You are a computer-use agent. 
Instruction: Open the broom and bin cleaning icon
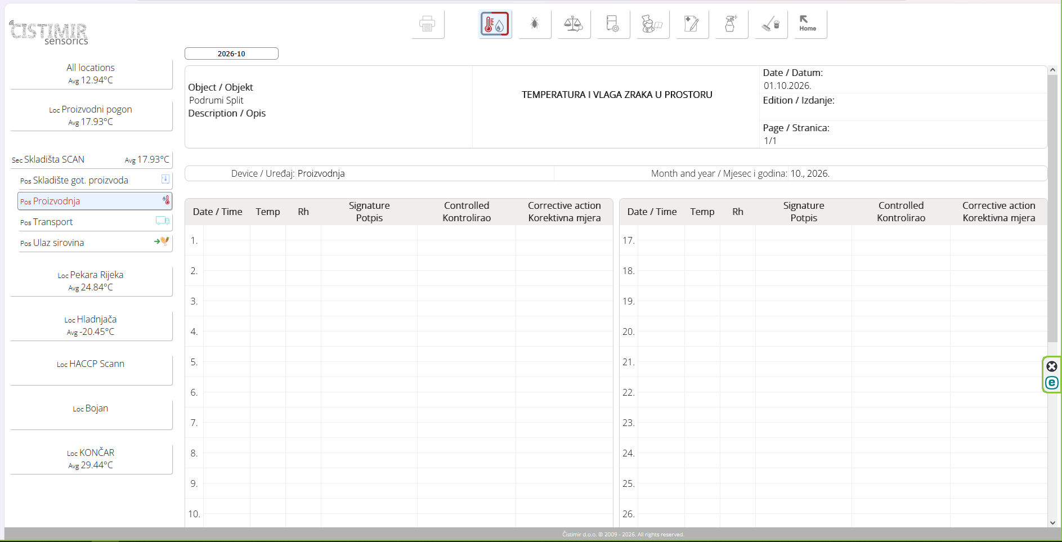[x=770, y=24]
